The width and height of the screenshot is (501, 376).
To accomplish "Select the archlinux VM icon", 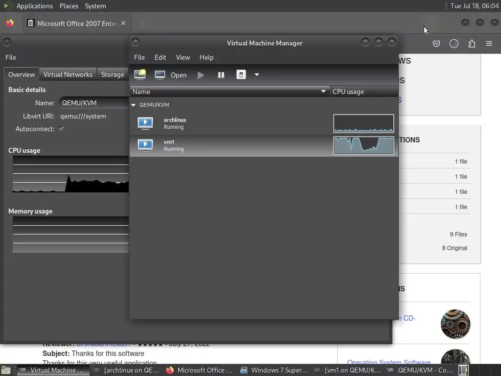I will pyautogui.click(x=145, y=123).
